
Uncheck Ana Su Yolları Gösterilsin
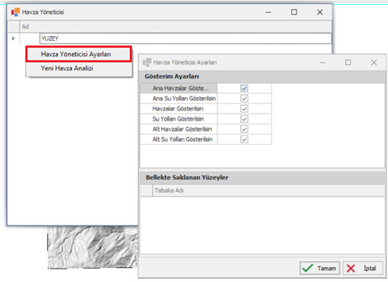(x=244, y=99)
